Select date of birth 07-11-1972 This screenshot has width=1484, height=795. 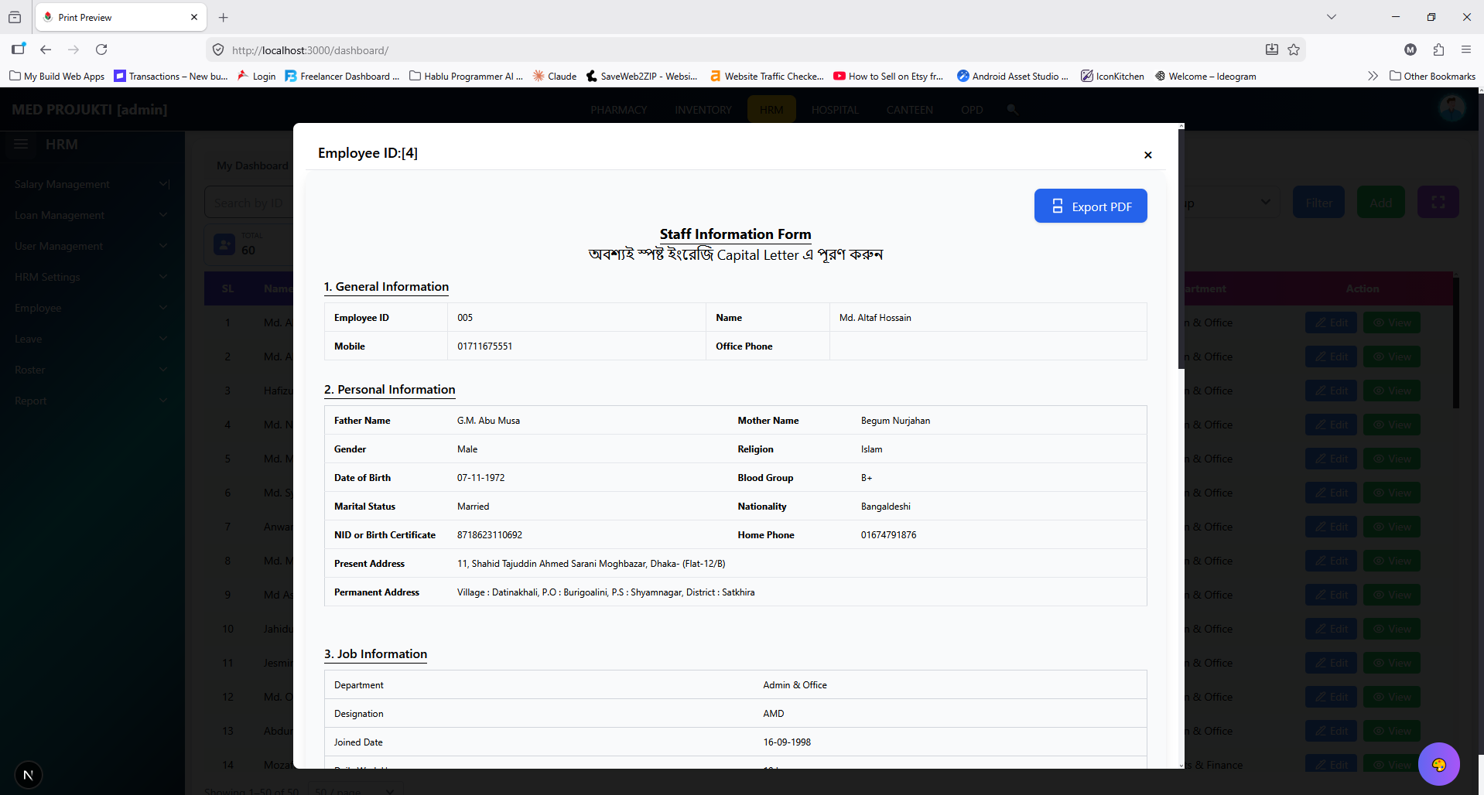[480, 478]
